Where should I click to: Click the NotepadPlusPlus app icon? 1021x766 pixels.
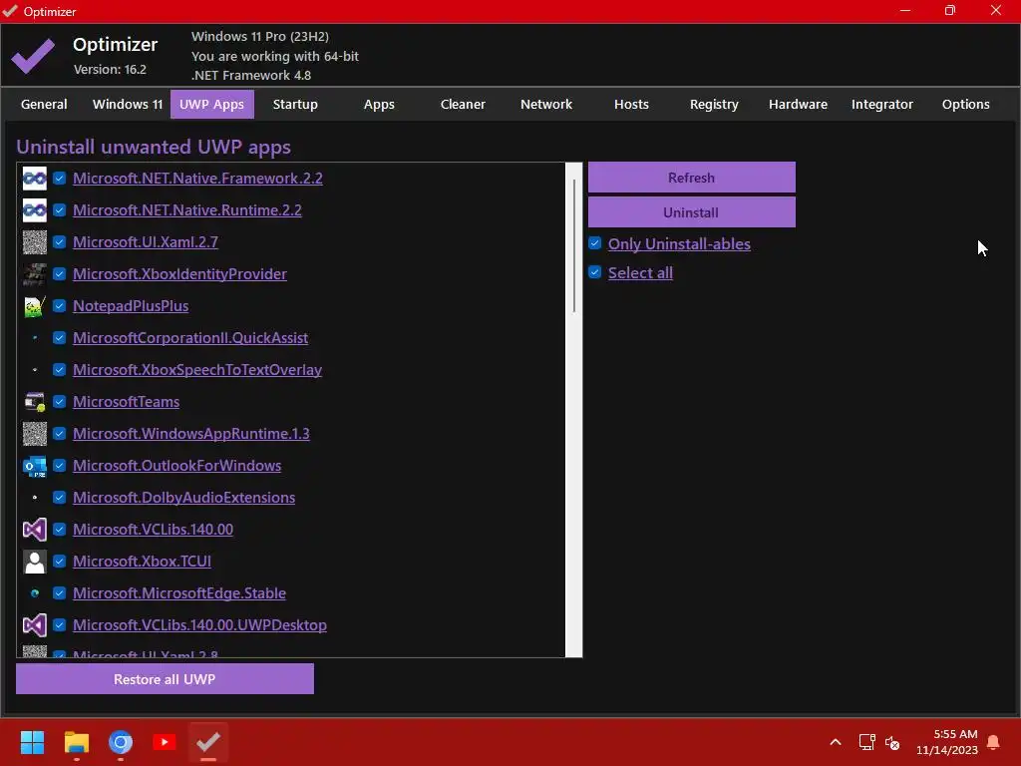point(35,306)
